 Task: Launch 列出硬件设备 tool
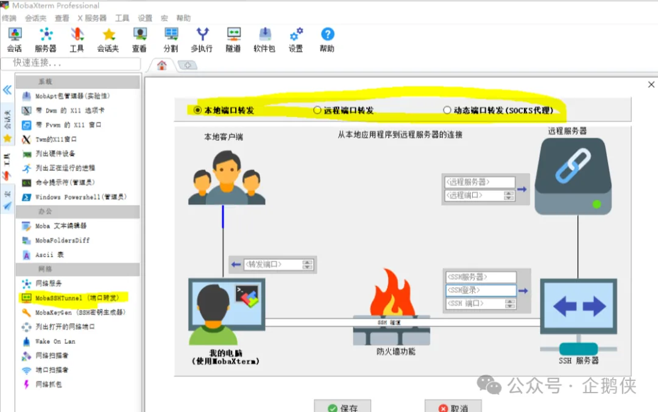point(48,154)
